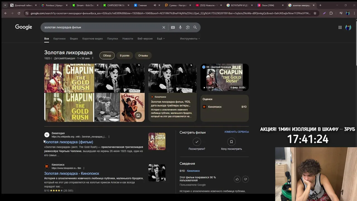Viewport: 357px width, 201px height.
Task: Submit search with the magnifier icon
Action: pyautogui.click(x=195, y=27)
